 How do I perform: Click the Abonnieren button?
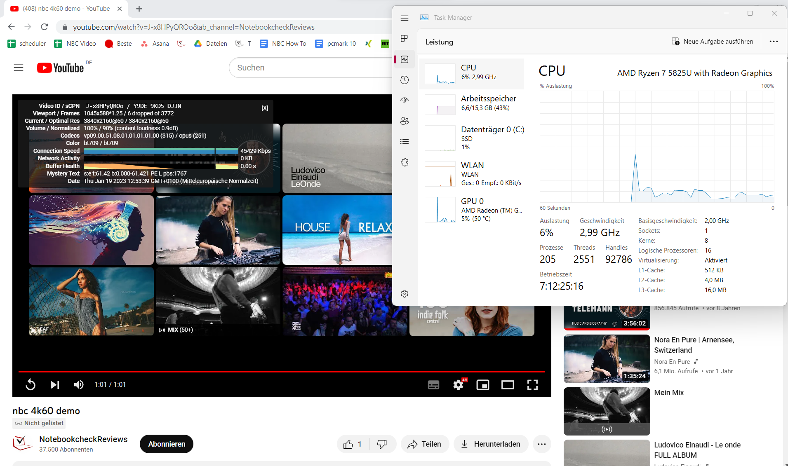tap(167, 444)
